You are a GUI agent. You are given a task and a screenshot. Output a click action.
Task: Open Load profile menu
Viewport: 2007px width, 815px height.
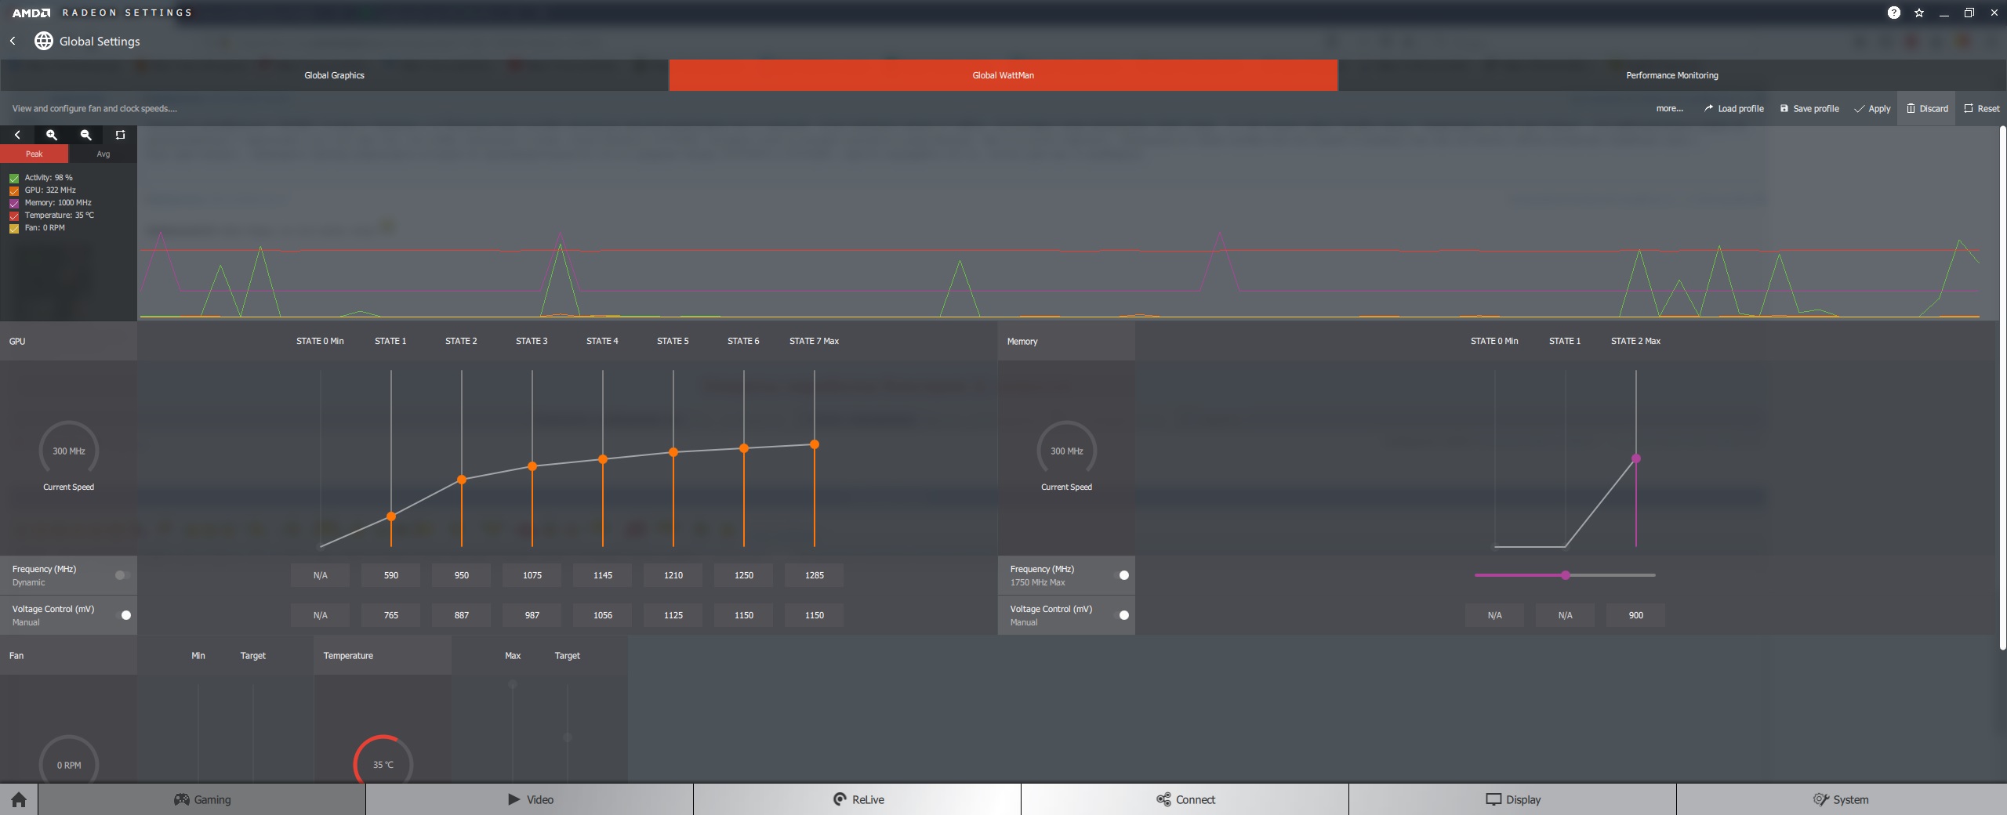[1733, 109]
